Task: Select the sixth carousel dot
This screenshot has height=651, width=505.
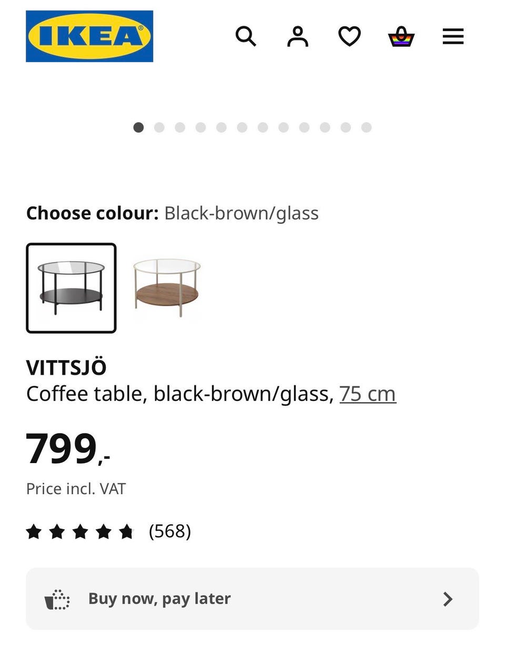Action: tap(242, 127)
